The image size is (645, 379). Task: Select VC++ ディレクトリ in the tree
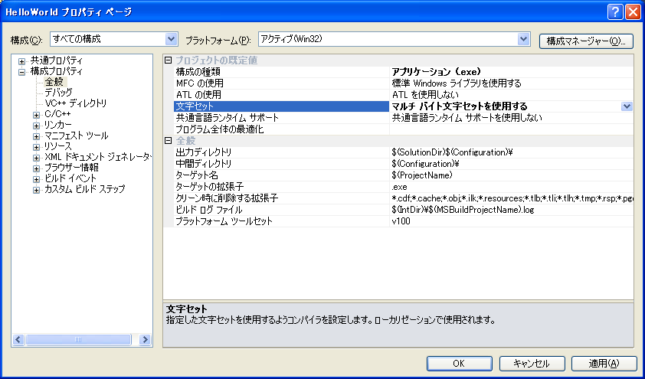point(75,103)
